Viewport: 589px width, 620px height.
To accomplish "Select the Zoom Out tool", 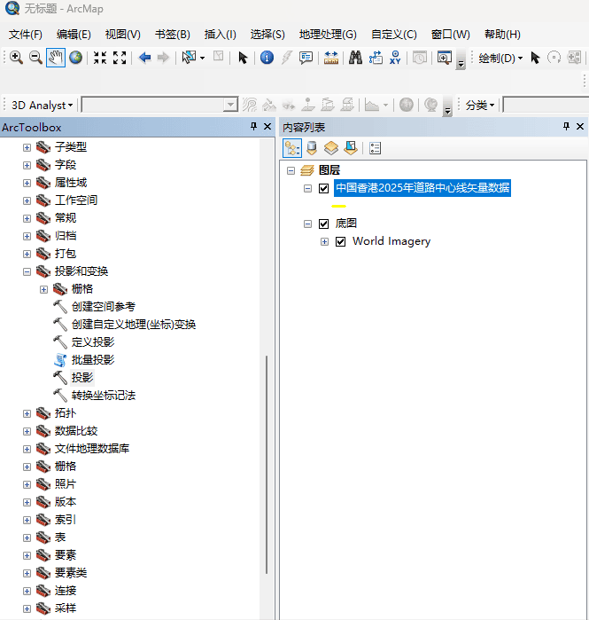I will tap(36, 58).
